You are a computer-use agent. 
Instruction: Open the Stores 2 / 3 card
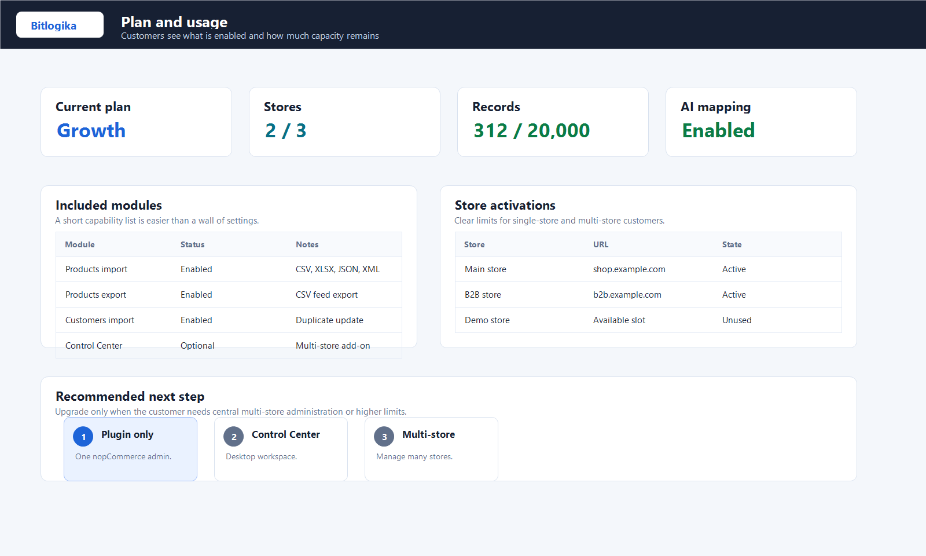click(x=344, y=122)
